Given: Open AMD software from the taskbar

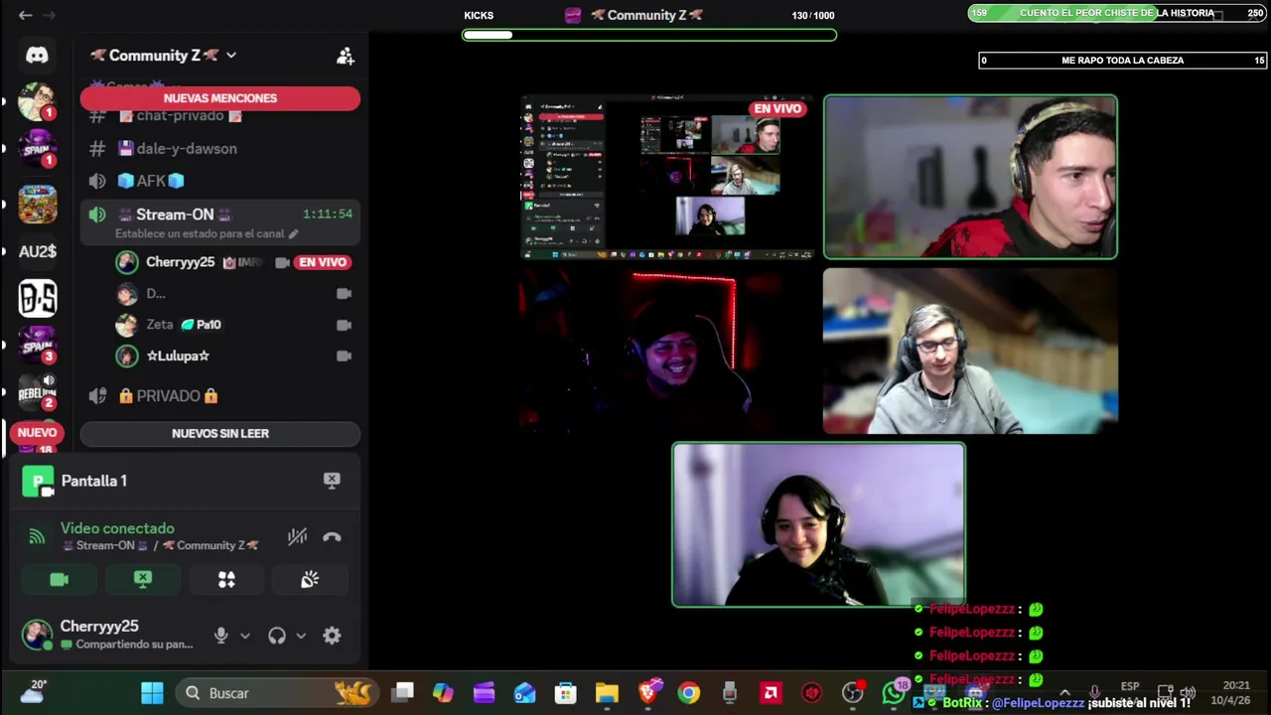Looking at the screenshot, I should [771, 693].
